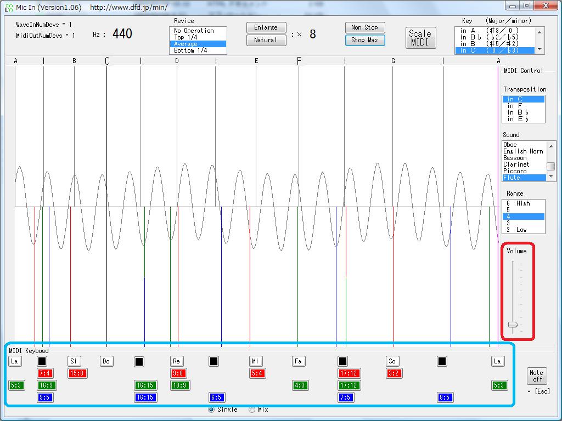Play the black key between Fa and So
This screenshot has width=562, height=421.
coord(342,361)
